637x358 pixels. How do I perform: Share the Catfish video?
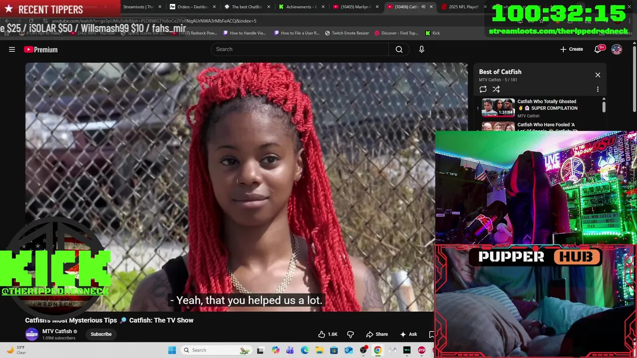click(377, 334)
